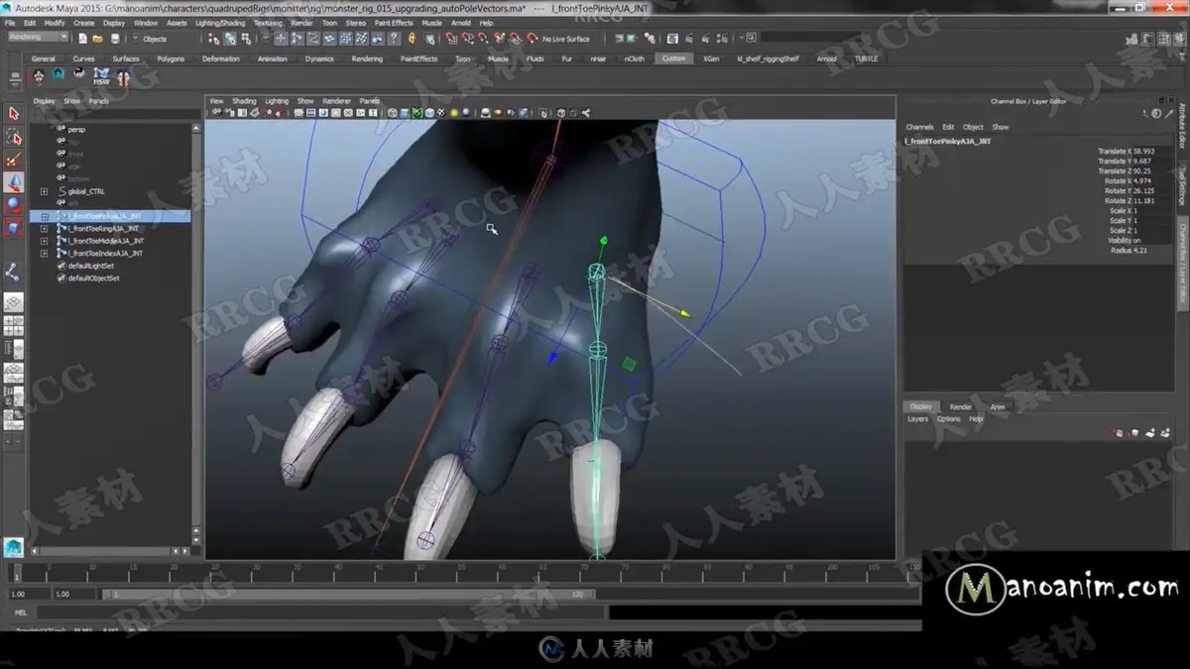This screenshot has height=669, width=1190.
Task: Switch to the Anim layer tab
Action: pos(998,406)
